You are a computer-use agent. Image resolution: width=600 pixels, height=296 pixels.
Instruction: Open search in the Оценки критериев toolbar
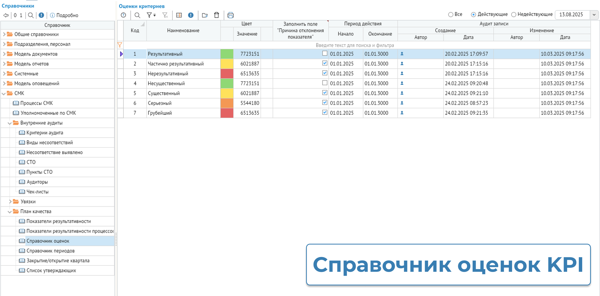point(137,15)
